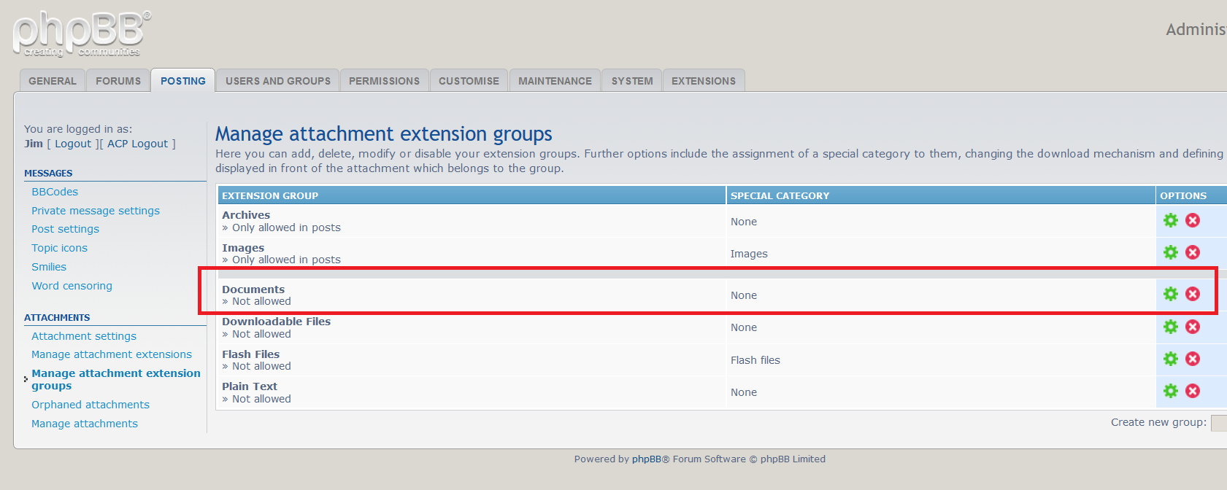Click the Create new group input field
Viewport: 1227px width, 490px height.
[1219, 423]
